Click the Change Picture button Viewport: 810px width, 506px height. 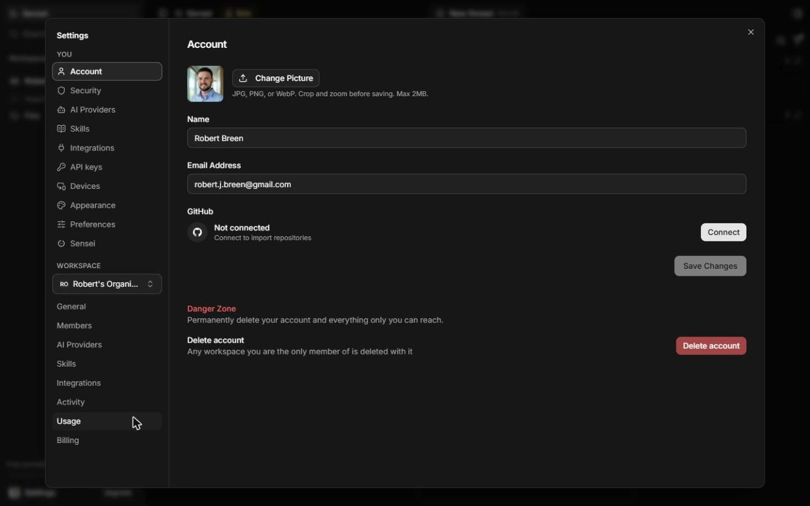pyautogui.click(x=276, y=78)
